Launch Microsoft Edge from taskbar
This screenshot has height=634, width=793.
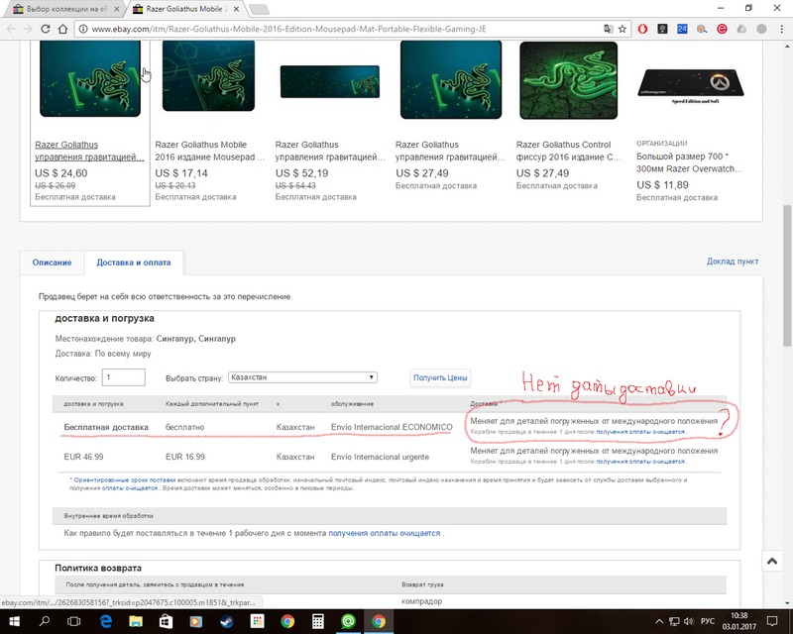(x=105, y=621)
